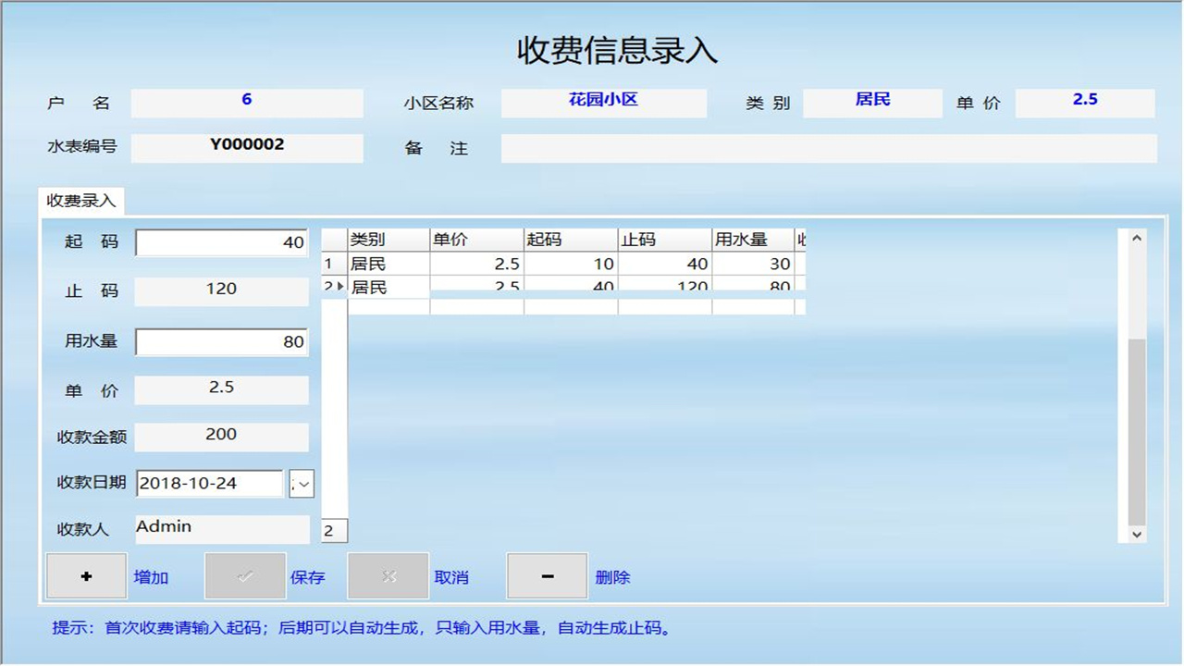The image size is (1184, 666).
Task: Click the empty 备注 remarks field
Action: [x=828, y=149]
